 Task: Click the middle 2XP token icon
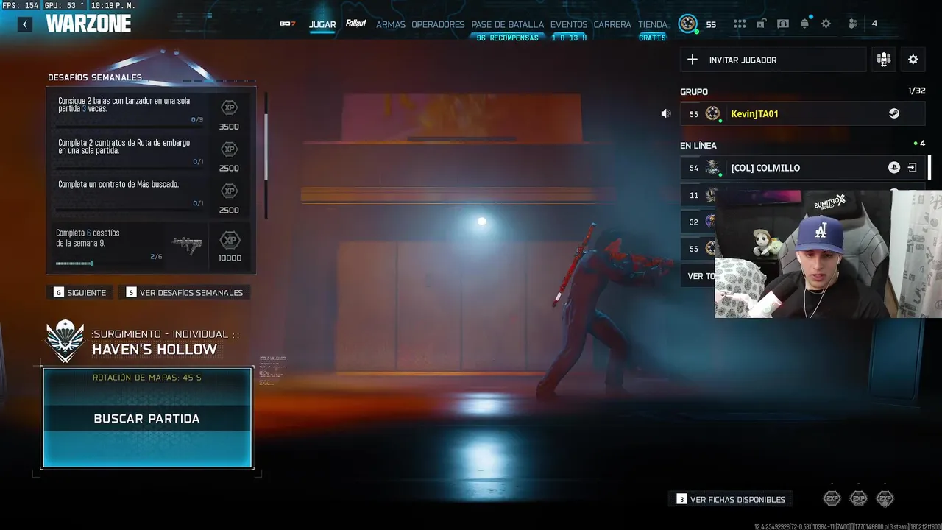coord(859,499)
